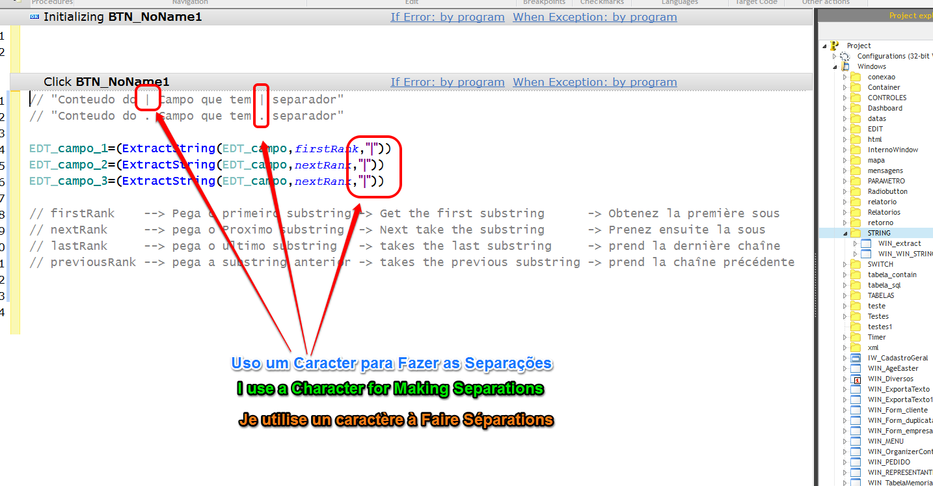This screenshot has width=933, height=486.
Task: Click the EDIT folder icon
Action: [854, 128]
